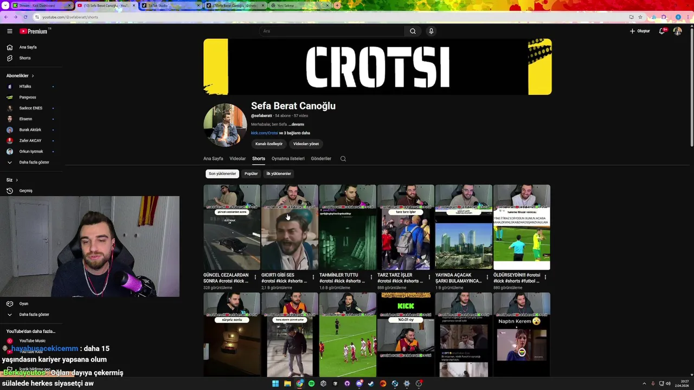Open the kick.com/Crotsi link
694x390 pixels.
tap(264, 133)
